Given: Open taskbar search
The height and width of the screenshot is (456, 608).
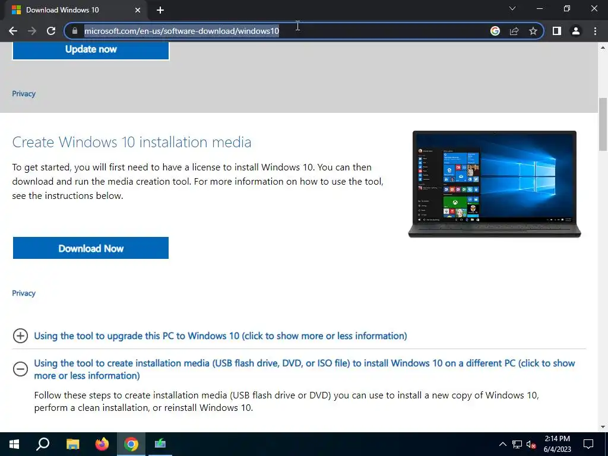Looking at the screenshot, I should click(x=43, y=444).
